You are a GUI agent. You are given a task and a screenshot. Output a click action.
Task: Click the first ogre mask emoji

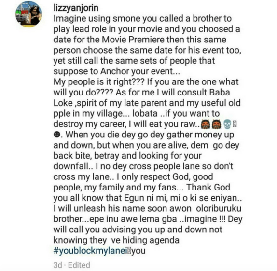click(x=206, y=124)
